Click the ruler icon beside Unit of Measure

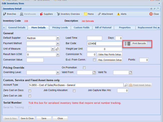(x=57, y=49)
